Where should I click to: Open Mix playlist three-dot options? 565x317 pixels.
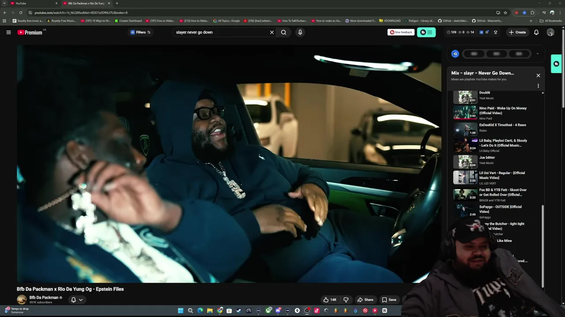tap(538, 86)
